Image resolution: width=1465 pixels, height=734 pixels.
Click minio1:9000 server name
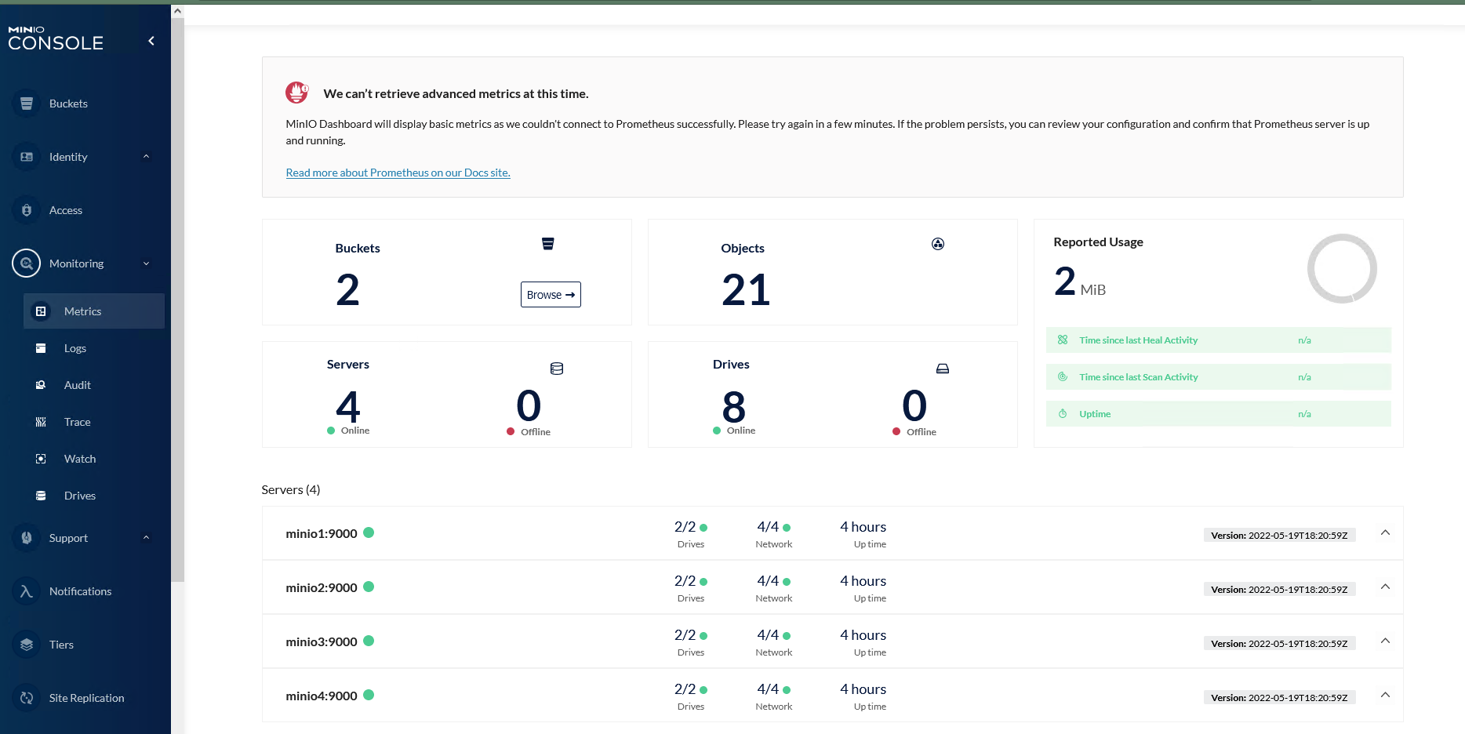coord(322,533)
